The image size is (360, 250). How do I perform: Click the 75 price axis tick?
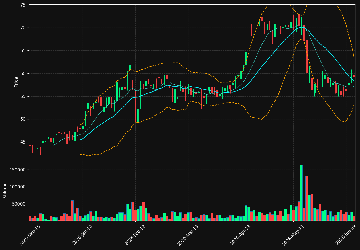point(23,5)
